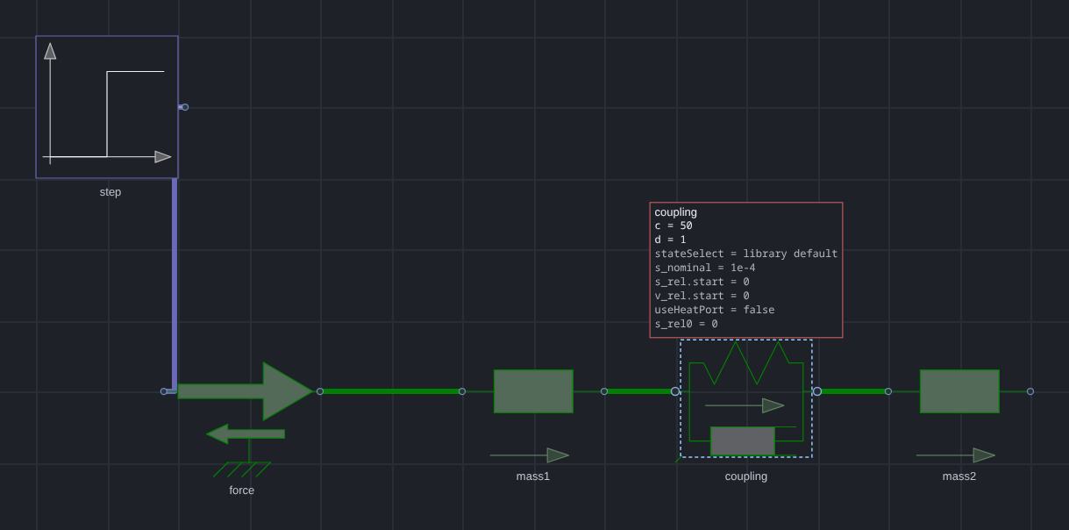The image size is (1069, 530).
Task: Click 'stateSelect = library default' in tooltip
Action: [x=746, y=254]
